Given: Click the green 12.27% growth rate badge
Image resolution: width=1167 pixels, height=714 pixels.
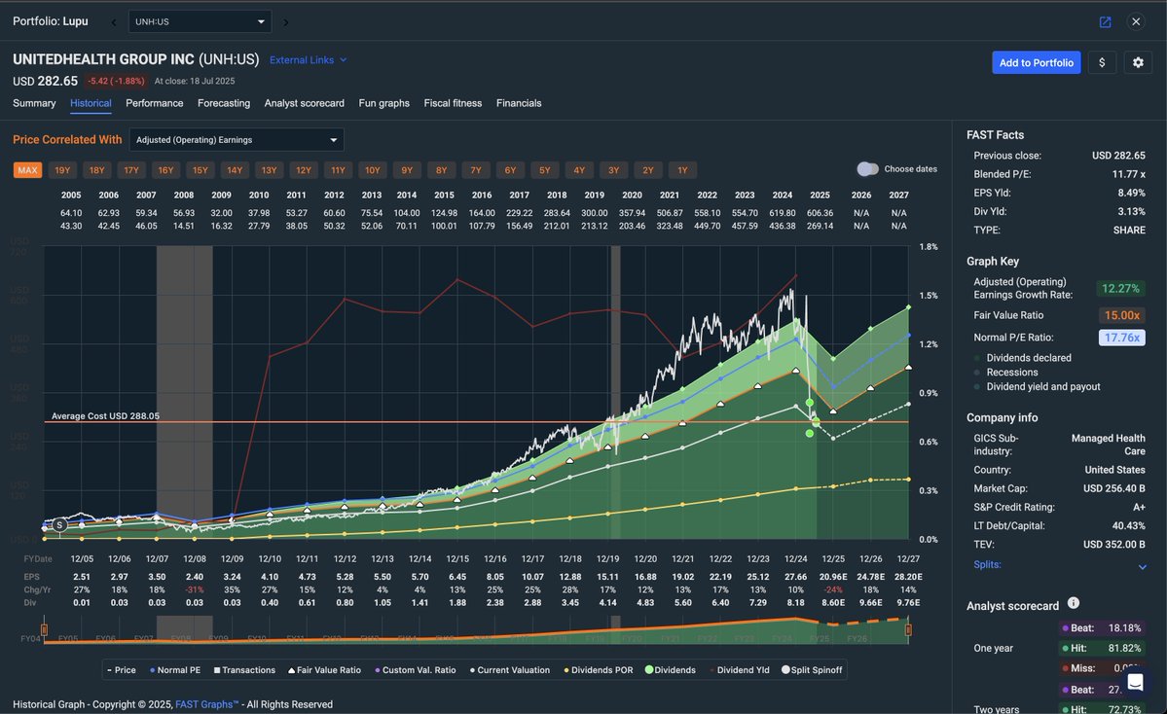Looking at the screenshot, I should point(1121,289).
